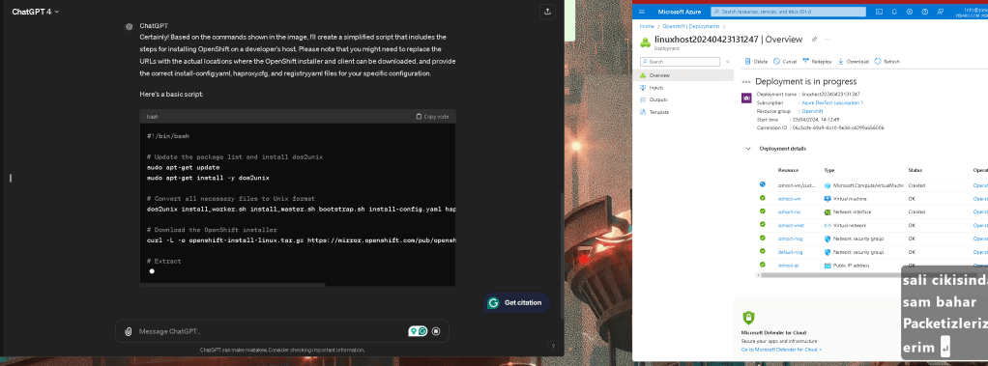Screen dimensions: 988x366
Task: Click the Home breadcrumb link
Action: coord(647,26)
